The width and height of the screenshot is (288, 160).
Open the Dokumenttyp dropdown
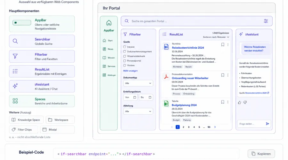click(138, 83)
